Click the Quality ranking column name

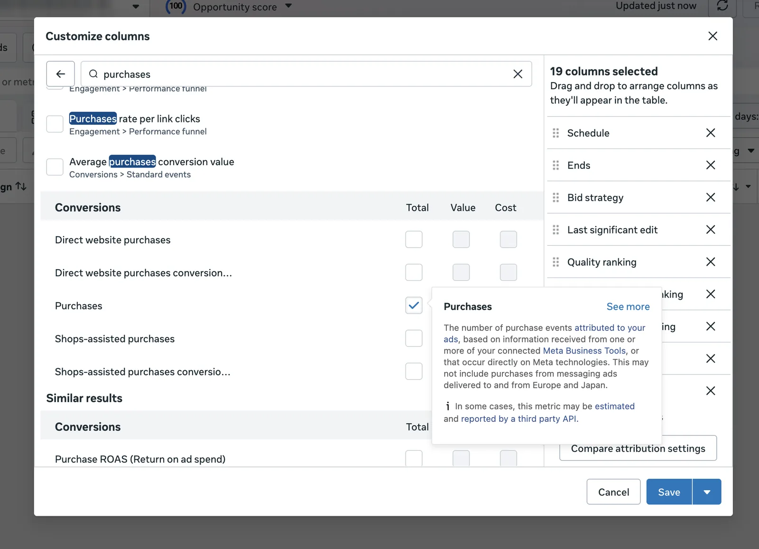(x=602, y=262)
